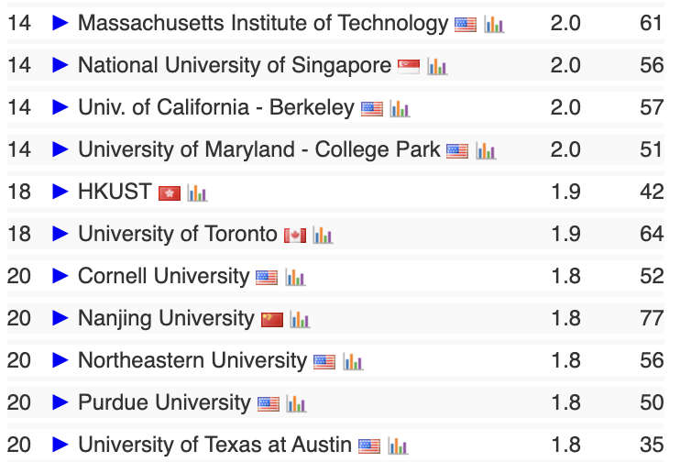This screenshot has height=462, width=680.
Task: Expand the Nanjing University row
Action: (60, 318)
